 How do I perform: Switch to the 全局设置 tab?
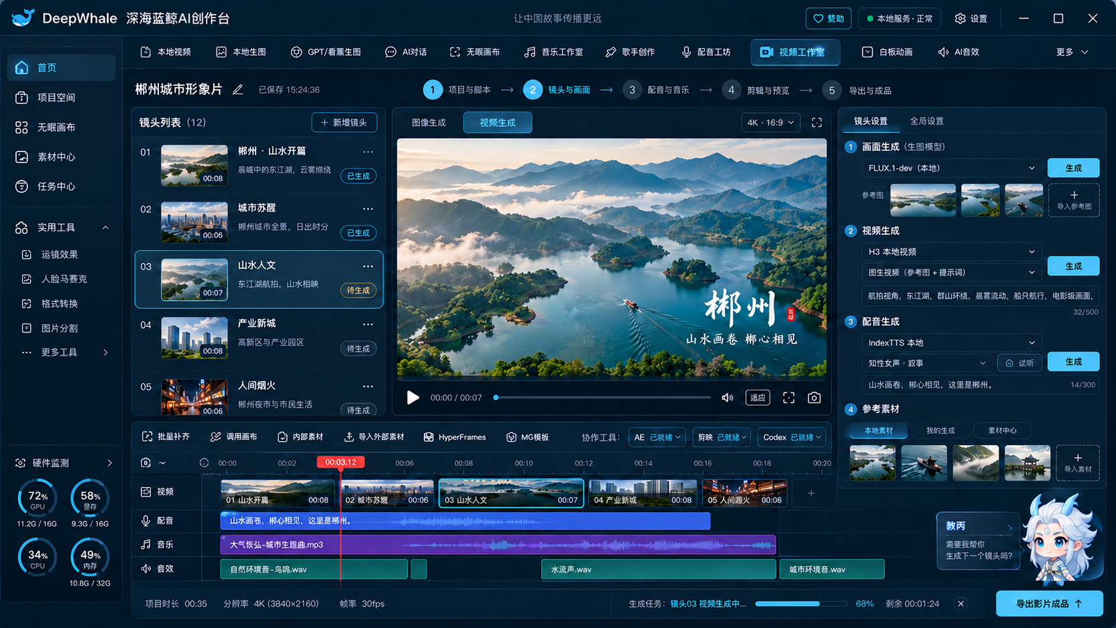pyautogui.click(x=926, y=121)
